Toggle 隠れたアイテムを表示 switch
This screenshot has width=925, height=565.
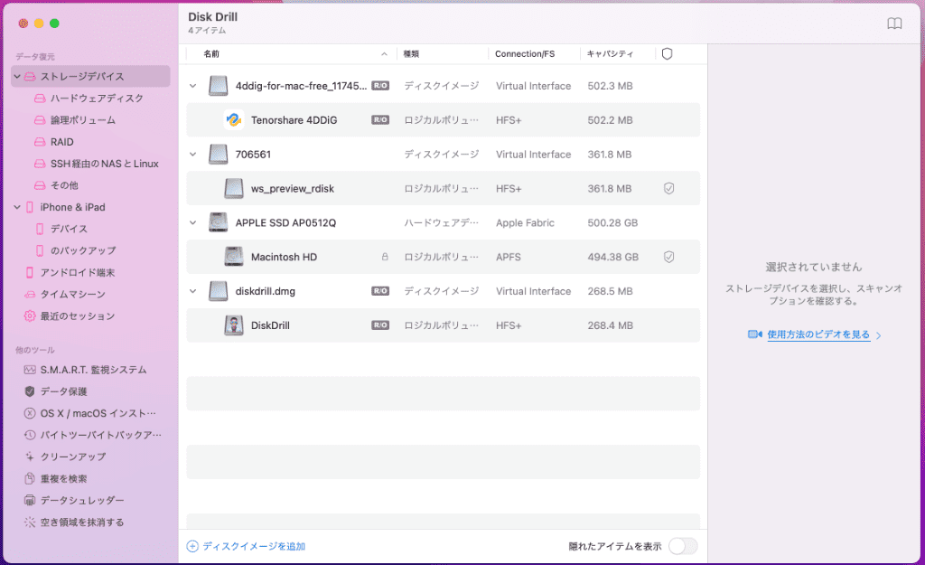tap(683, 546)
